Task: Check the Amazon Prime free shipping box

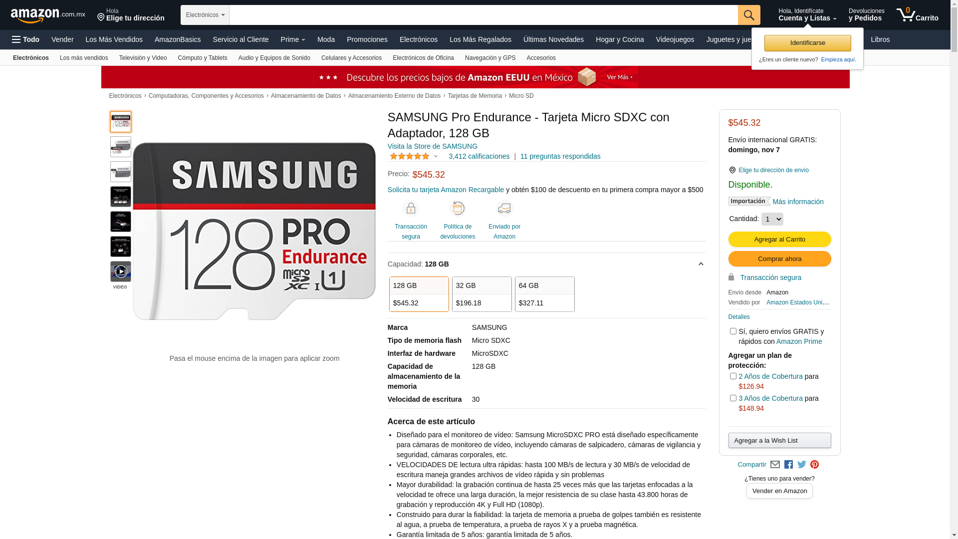Action: pos(733,331)
